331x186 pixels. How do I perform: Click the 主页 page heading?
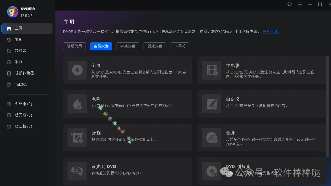pyautogui.click(x=69, y=22)
